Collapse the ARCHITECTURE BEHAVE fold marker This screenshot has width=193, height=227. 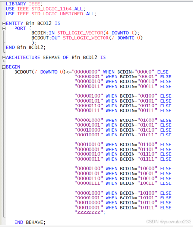[x=4, y=57]
